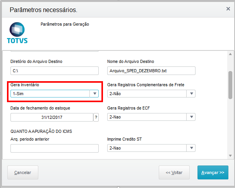Click the scroll down arrow

[x=230, y=155]
